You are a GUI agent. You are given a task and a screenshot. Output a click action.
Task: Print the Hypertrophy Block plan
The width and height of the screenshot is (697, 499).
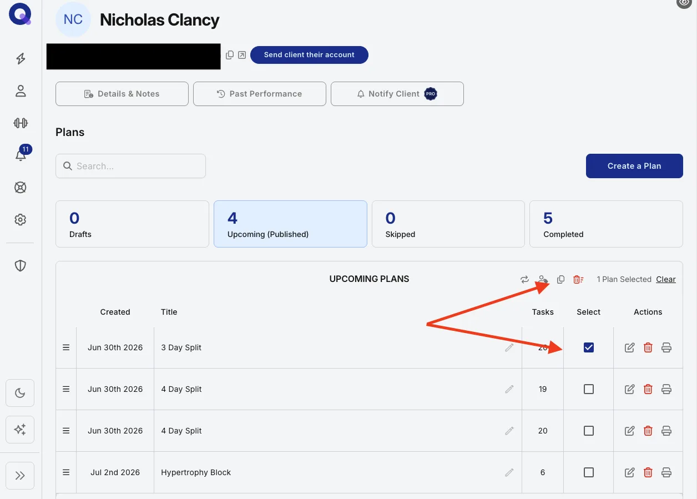[666, 472]
